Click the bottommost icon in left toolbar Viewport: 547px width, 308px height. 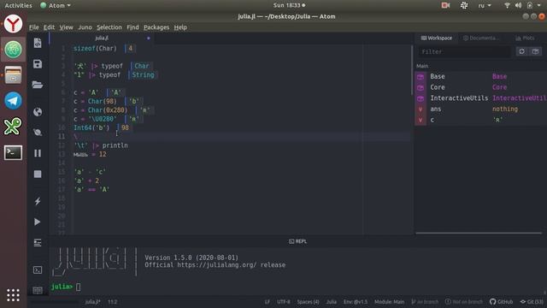38,290
